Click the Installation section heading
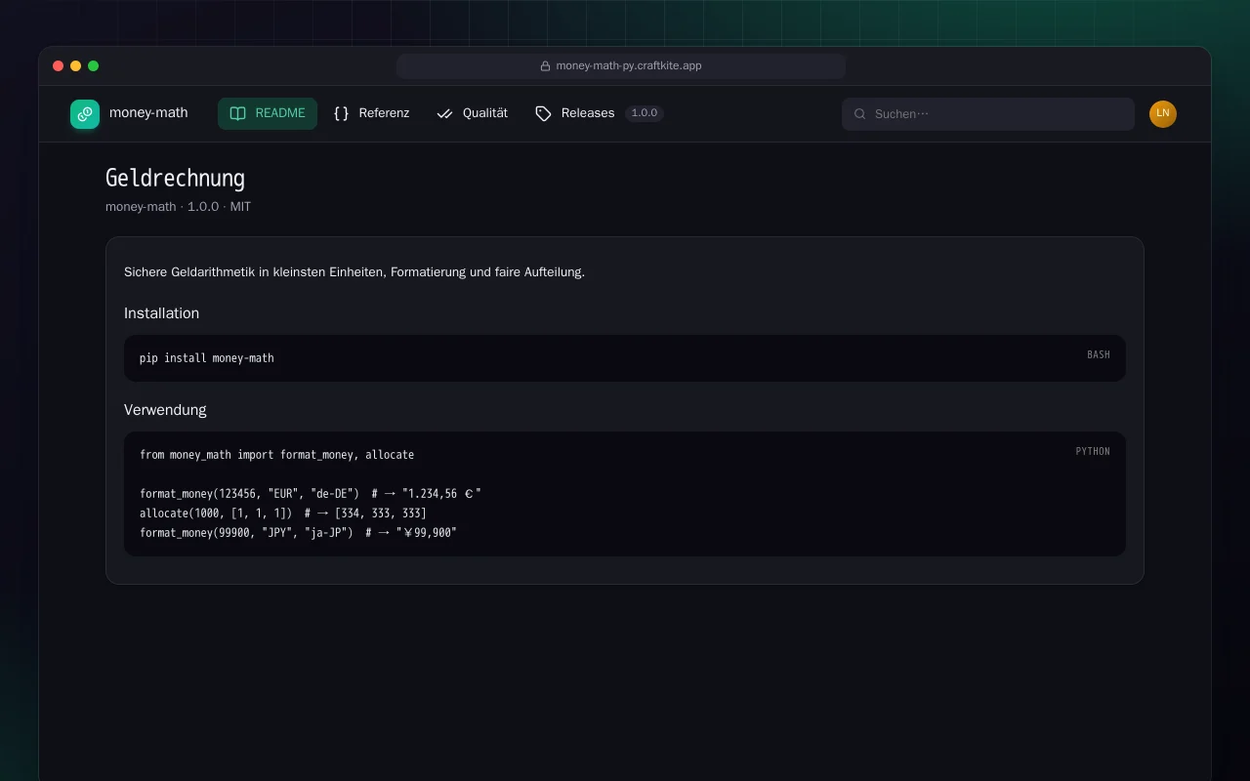The width and height of the screenshot is (1250, 781). 162,313
